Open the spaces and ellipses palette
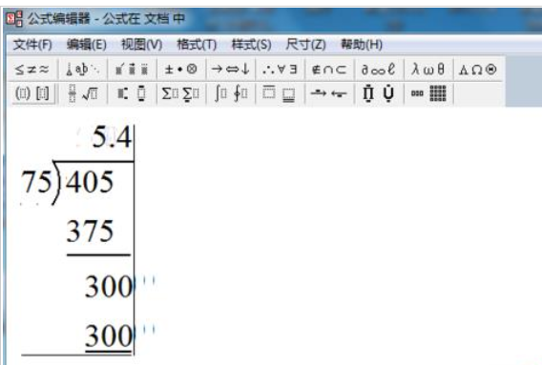 [x=83, y=70]
